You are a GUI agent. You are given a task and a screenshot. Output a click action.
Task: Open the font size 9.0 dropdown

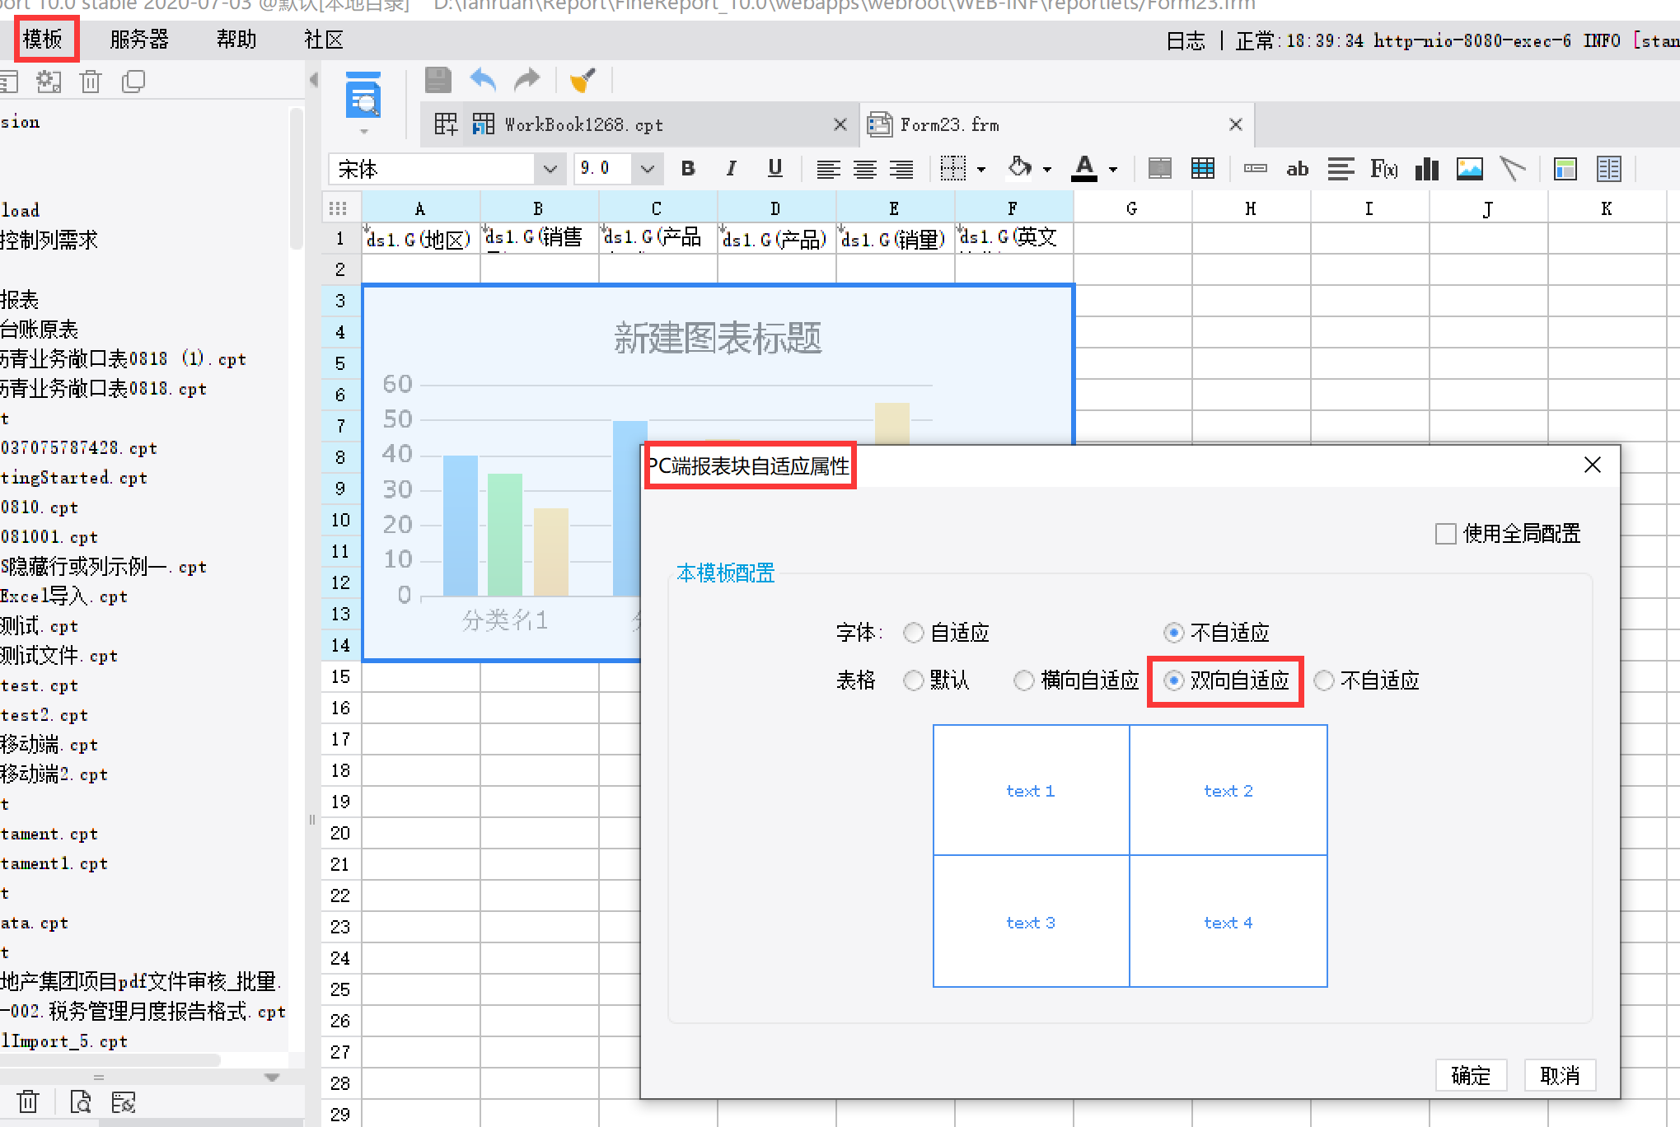point(648,170)
